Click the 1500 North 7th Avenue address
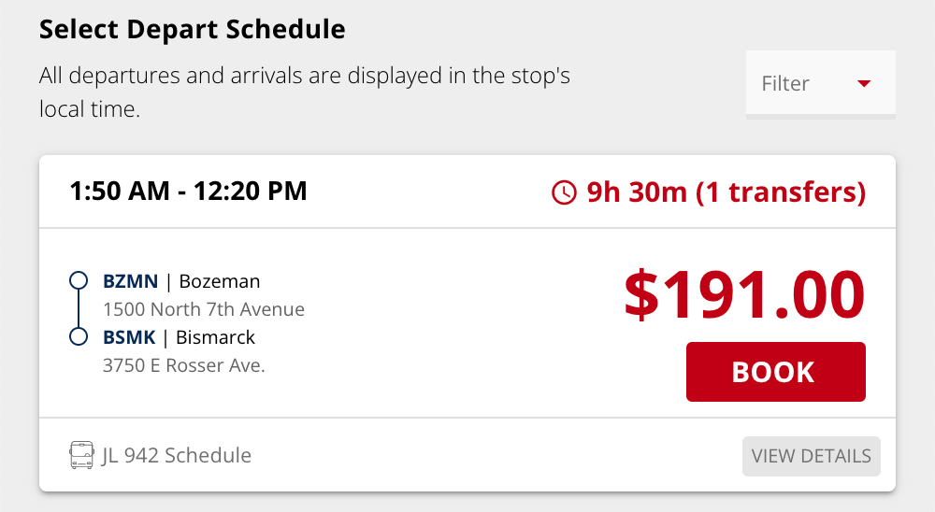This screenshot has width=935, height=512. [204, 309]
